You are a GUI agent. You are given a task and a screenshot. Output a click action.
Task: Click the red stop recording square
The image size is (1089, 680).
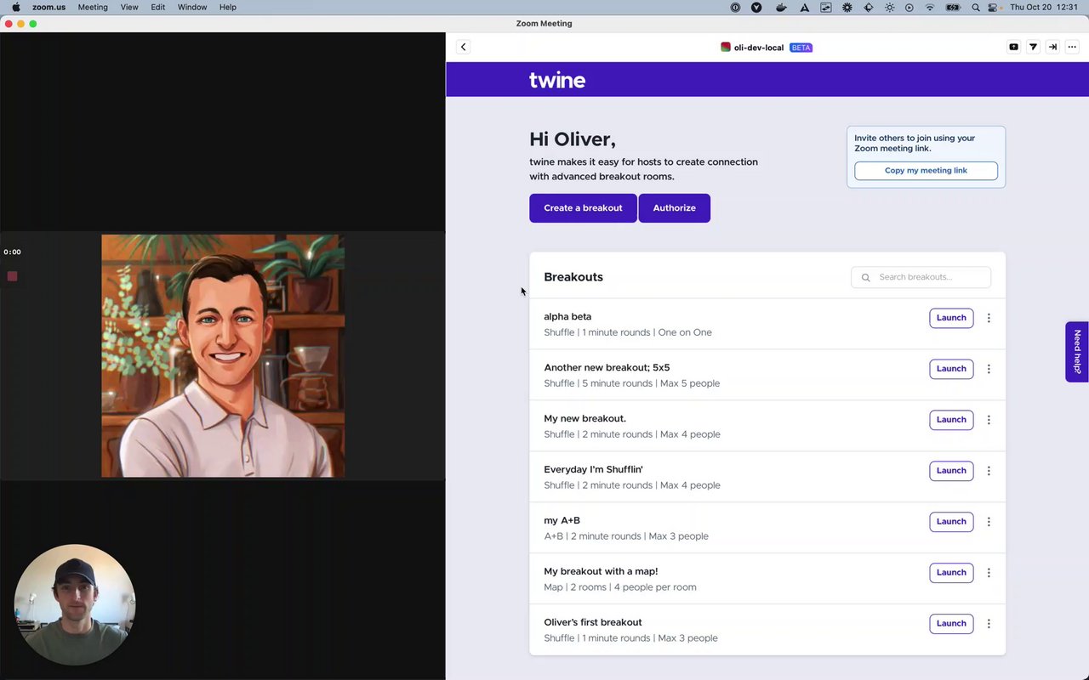[x=12, y=276]
